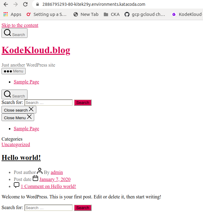This screenshot has width=203, height=214.
Task: Click the post author person icon
Action: 40,171
